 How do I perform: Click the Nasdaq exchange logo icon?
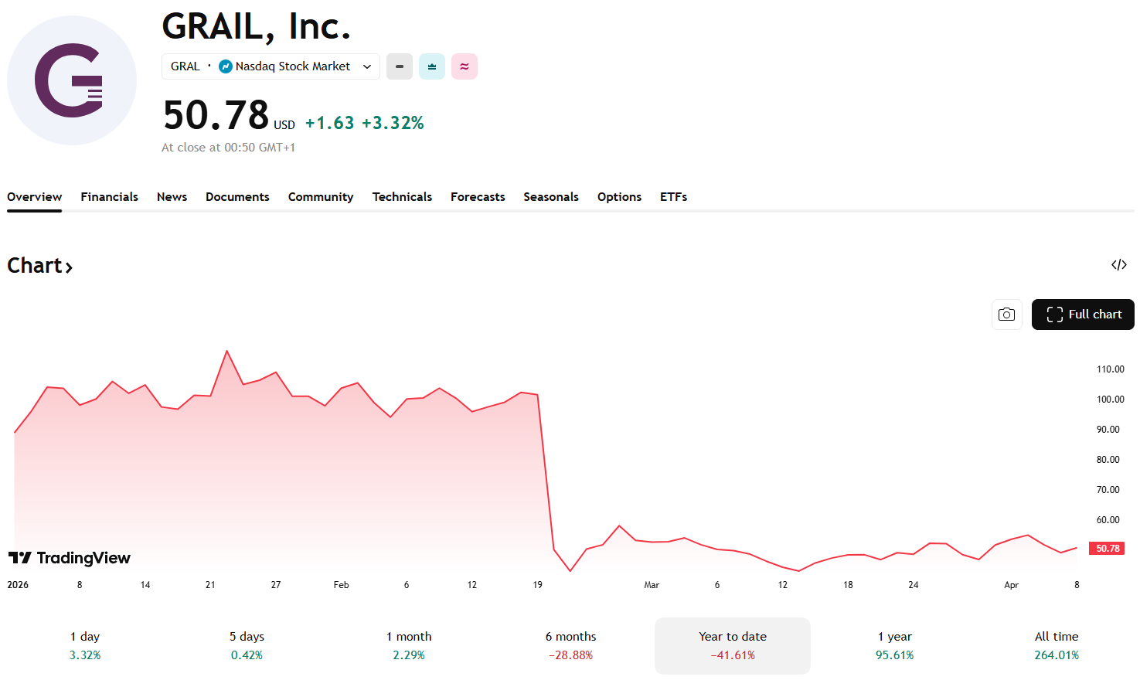tap(226, 66)
